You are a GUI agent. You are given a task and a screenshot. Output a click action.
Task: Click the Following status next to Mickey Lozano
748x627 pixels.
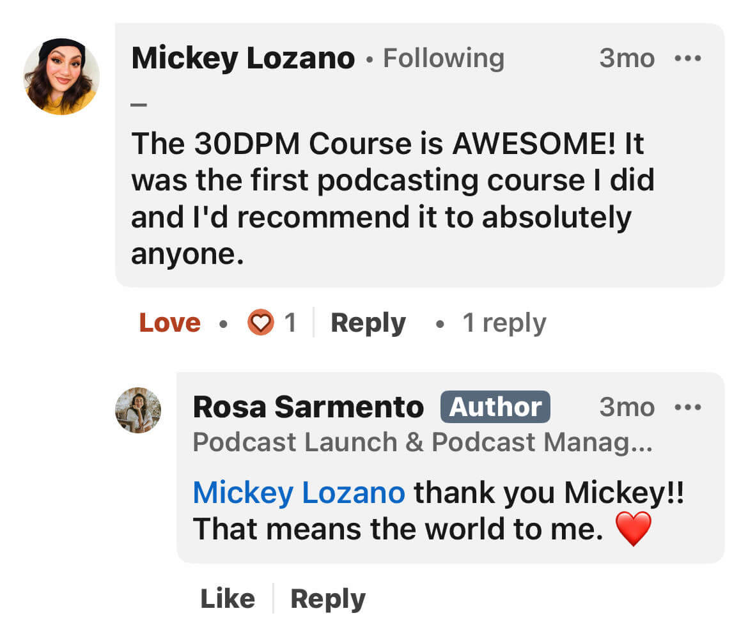pos(443,59)
